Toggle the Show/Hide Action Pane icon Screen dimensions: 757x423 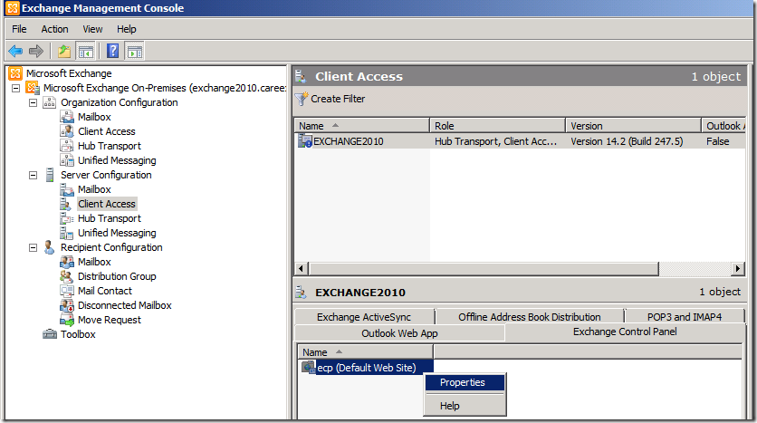point(135,52)
